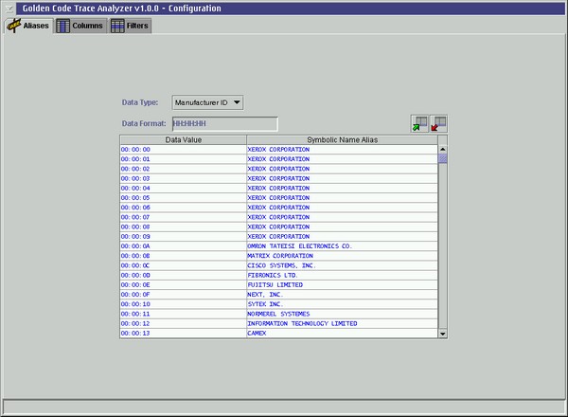Click the scrollbar down arrow in table

coord(443,334)
